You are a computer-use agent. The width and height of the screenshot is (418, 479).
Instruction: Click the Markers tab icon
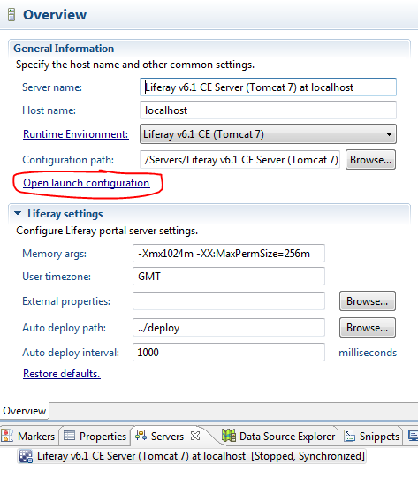tap(7, 436)
